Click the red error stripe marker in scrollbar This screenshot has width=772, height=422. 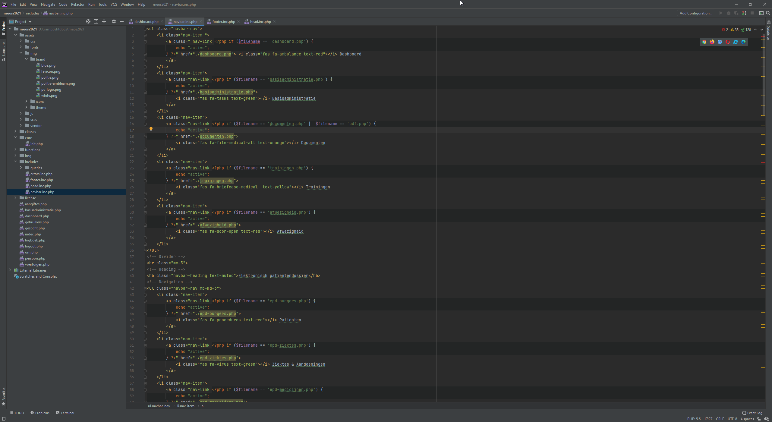coord(763,162)
